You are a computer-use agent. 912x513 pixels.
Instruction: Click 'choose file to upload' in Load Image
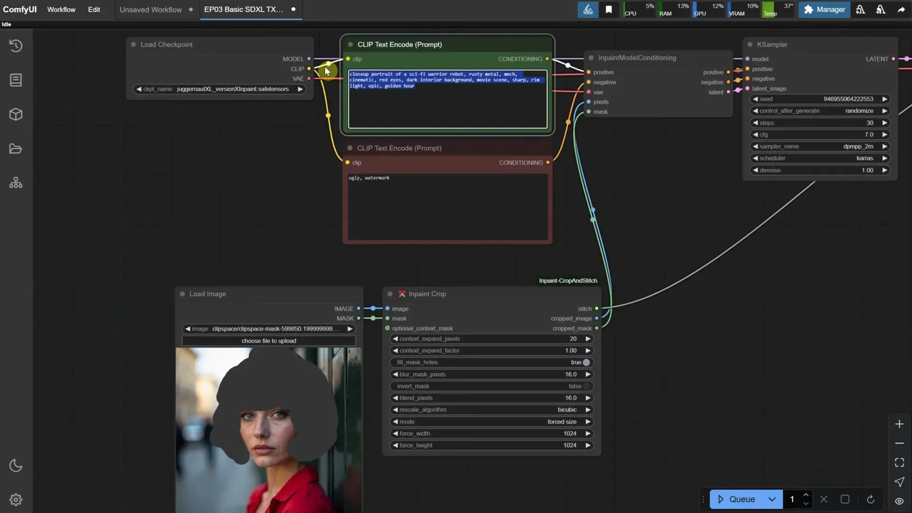pos(268,341)
